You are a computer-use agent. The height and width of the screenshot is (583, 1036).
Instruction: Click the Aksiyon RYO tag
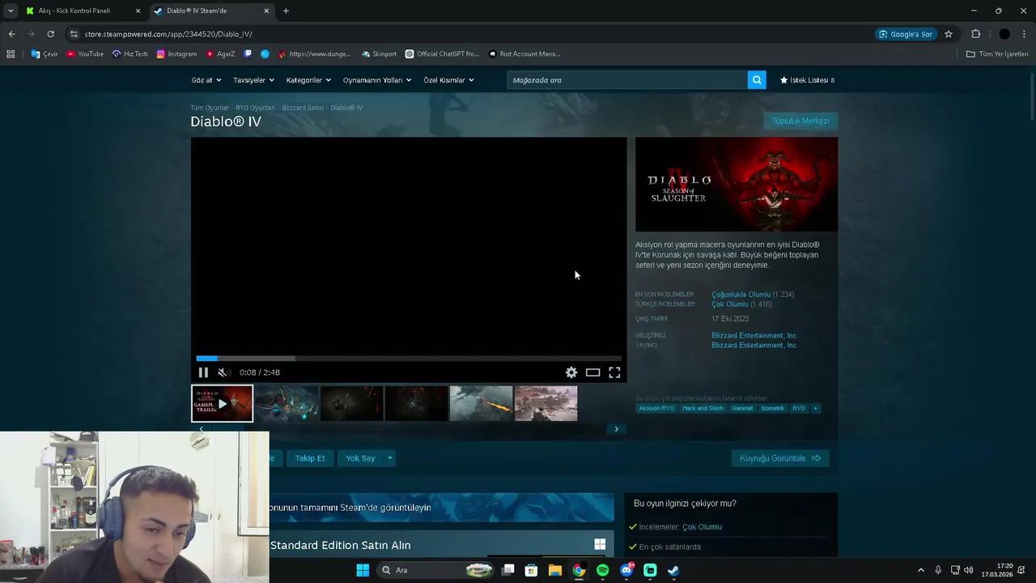point(656,408)
